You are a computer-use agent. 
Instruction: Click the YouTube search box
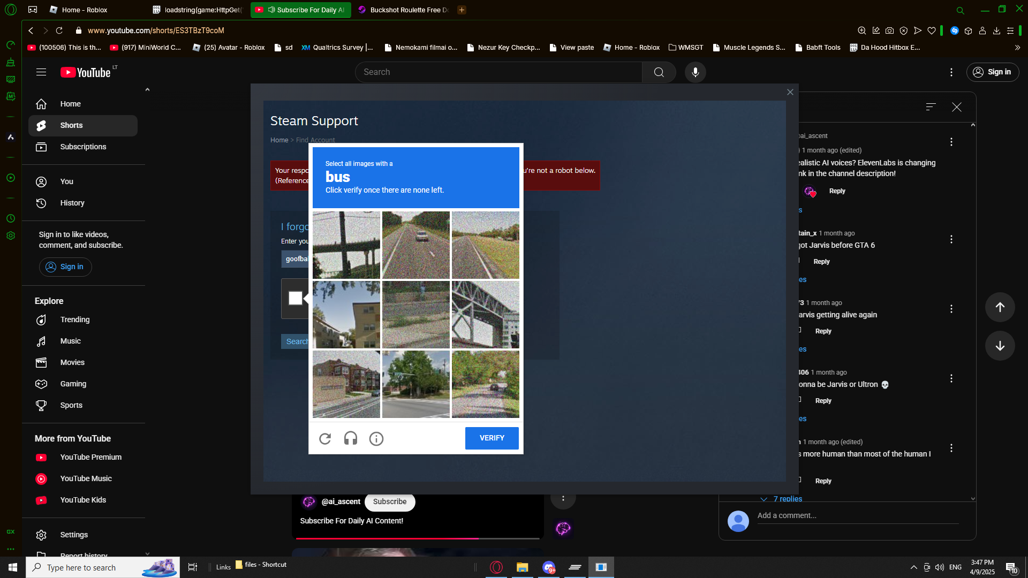pyautogui.click(x=498, y=72)
